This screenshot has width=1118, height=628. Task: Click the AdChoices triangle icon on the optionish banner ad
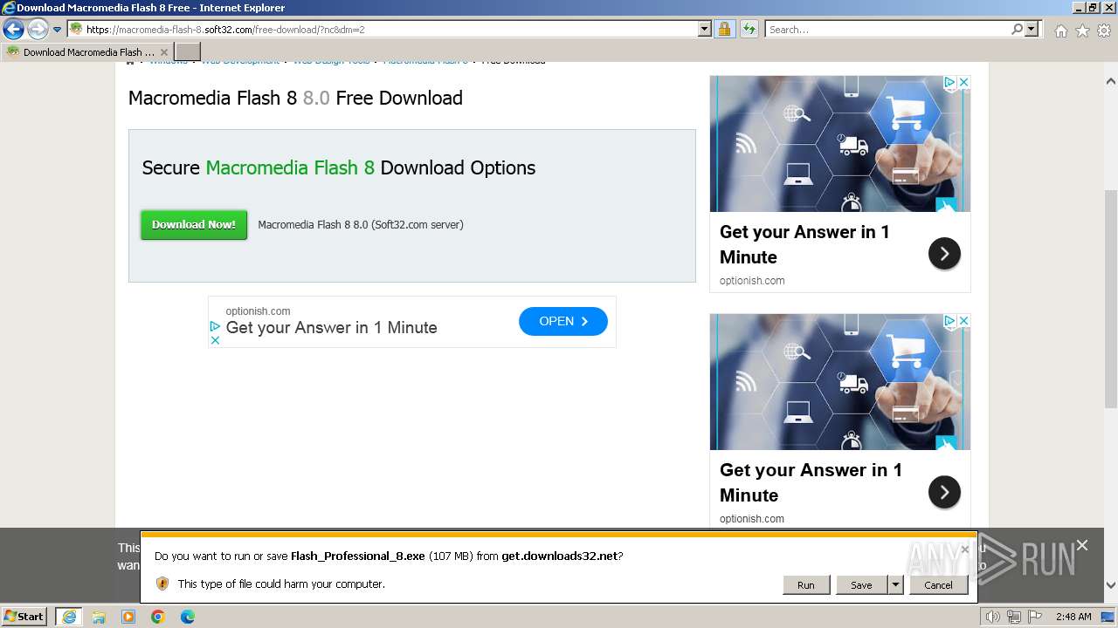[215, 325]
